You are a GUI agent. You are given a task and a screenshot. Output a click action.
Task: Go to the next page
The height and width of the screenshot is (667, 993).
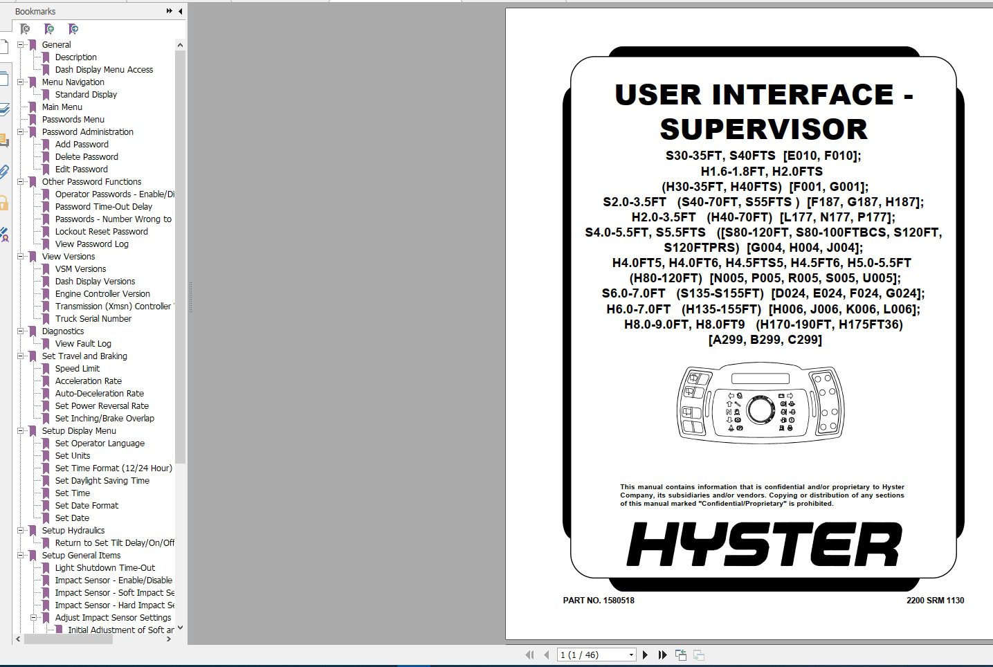[645, 655]
